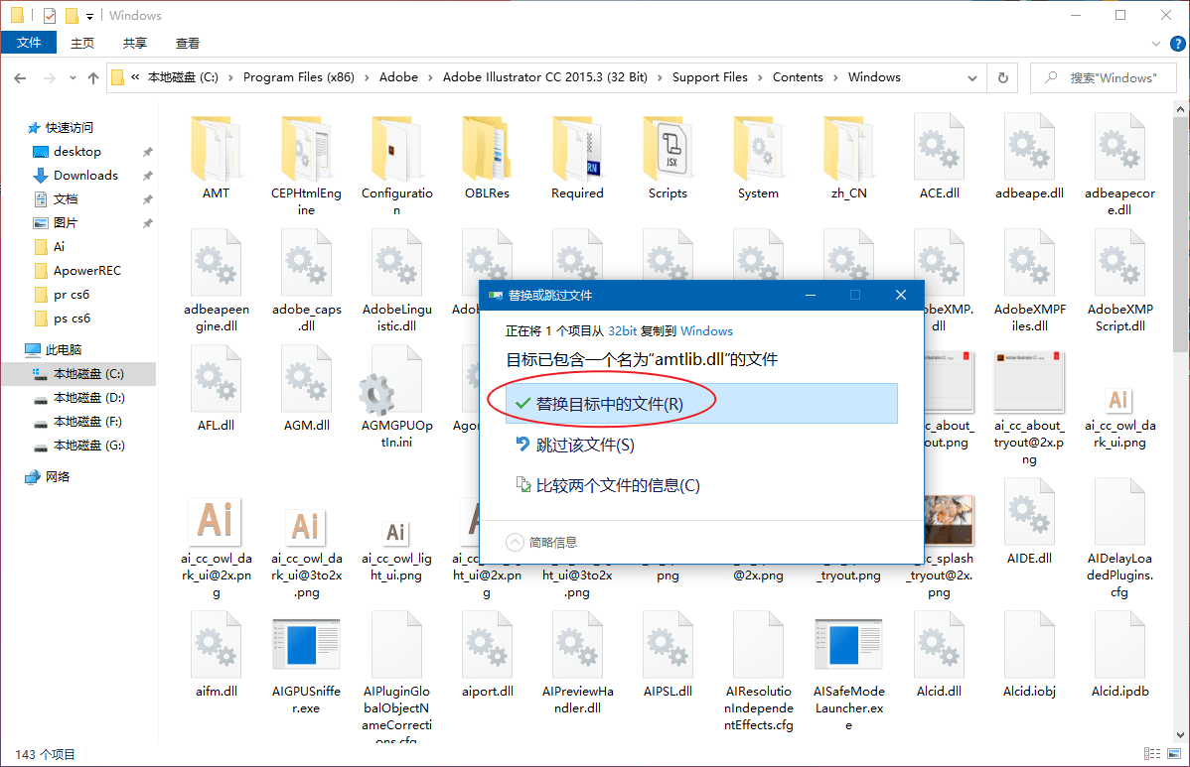Open the AMT folder

point(216,158)
